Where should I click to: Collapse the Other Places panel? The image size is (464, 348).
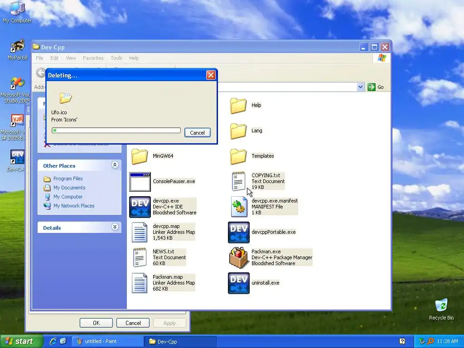115,165
